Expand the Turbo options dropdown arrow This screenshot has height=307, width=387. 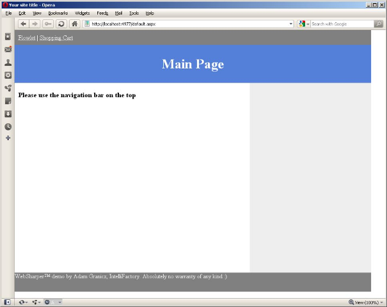tap(59, 302)
